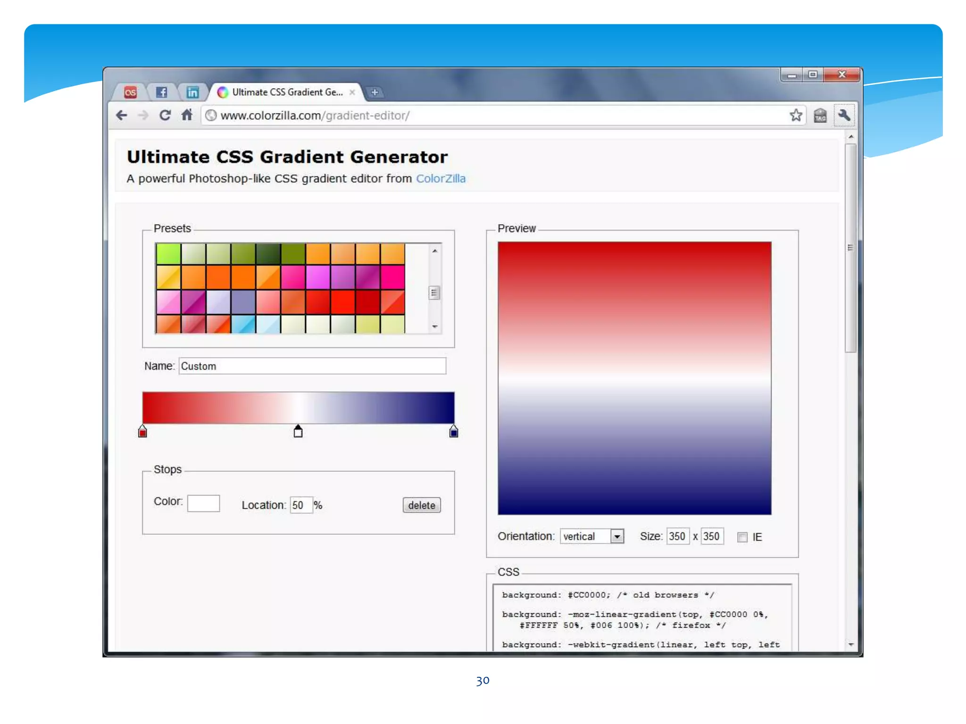Delete the selected color stop
The image size is (966, 724).
[422, 505]
